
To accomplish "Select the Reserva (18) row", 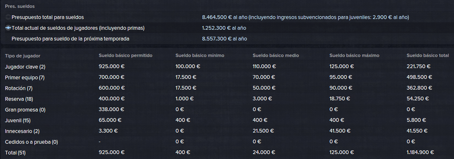I will tap(227, 99).
